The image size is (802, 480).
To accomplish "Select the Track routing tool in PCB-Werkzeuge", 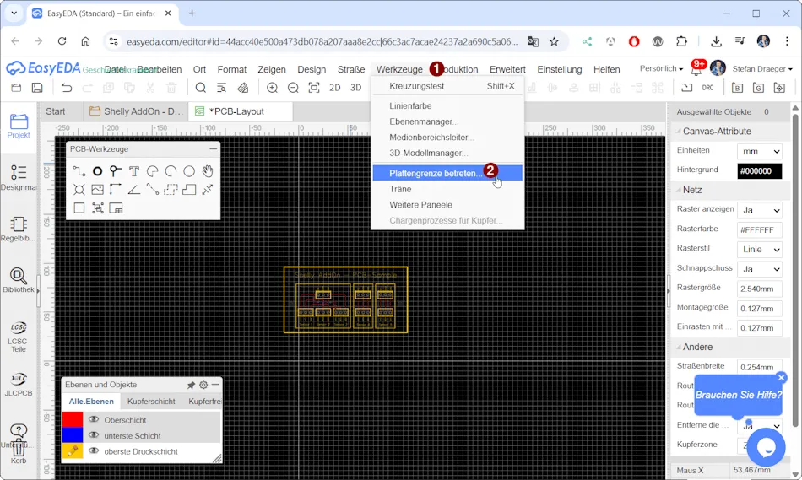I will (x=79, y=171).
